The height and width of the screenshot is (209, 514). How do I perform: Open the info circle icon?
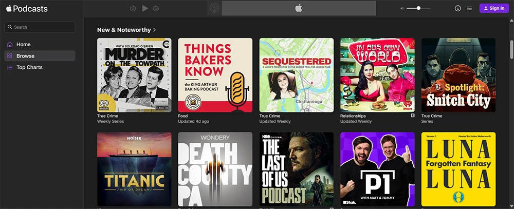click(x=458, y=9)
